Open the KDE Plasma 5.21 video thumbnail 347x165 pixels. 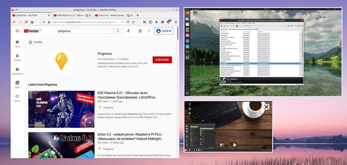click(x=61, y=109)
